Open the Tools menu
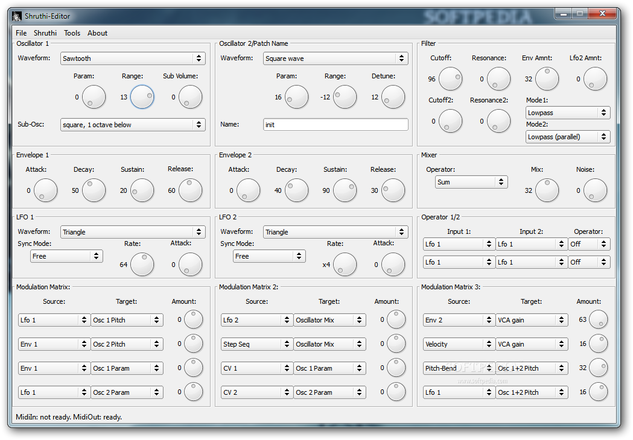The width and height of the screenshot is (633, 440). pos(72,33)
